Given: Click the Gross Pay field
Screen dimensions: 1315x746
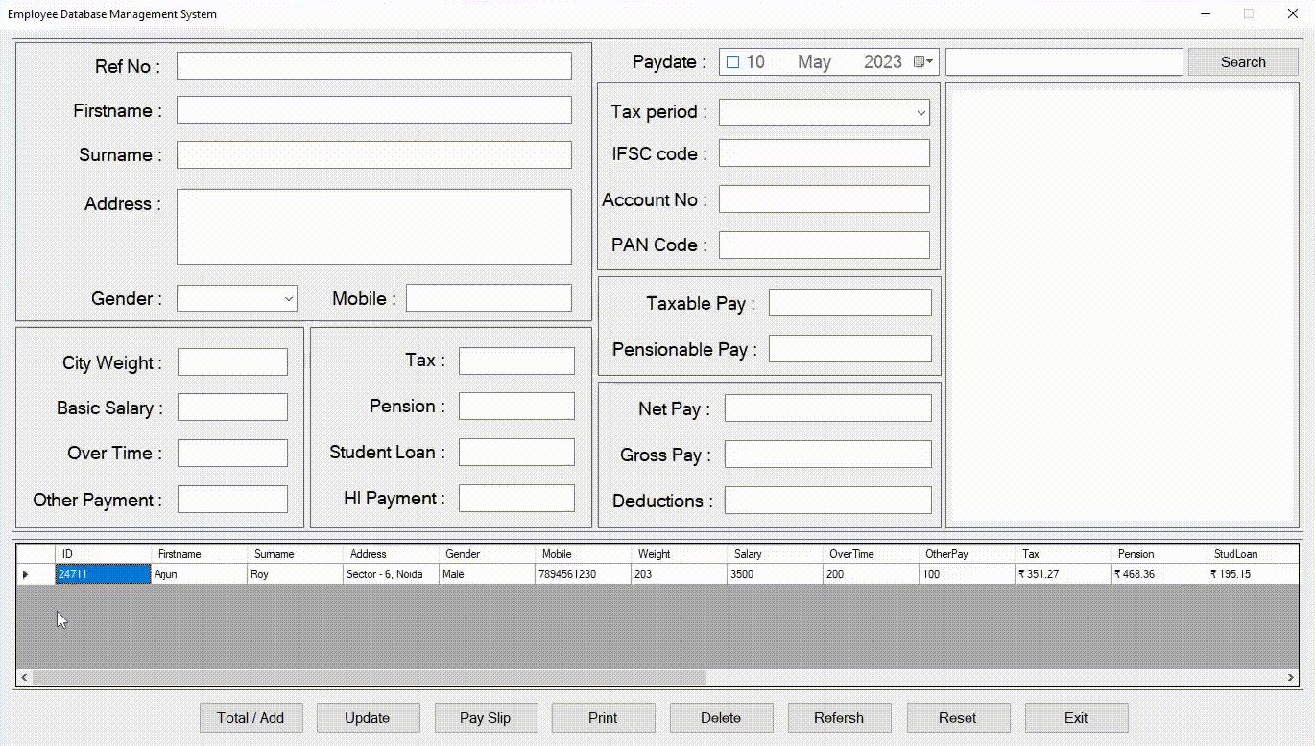Looking at the screenshot, I should (828, 455).
